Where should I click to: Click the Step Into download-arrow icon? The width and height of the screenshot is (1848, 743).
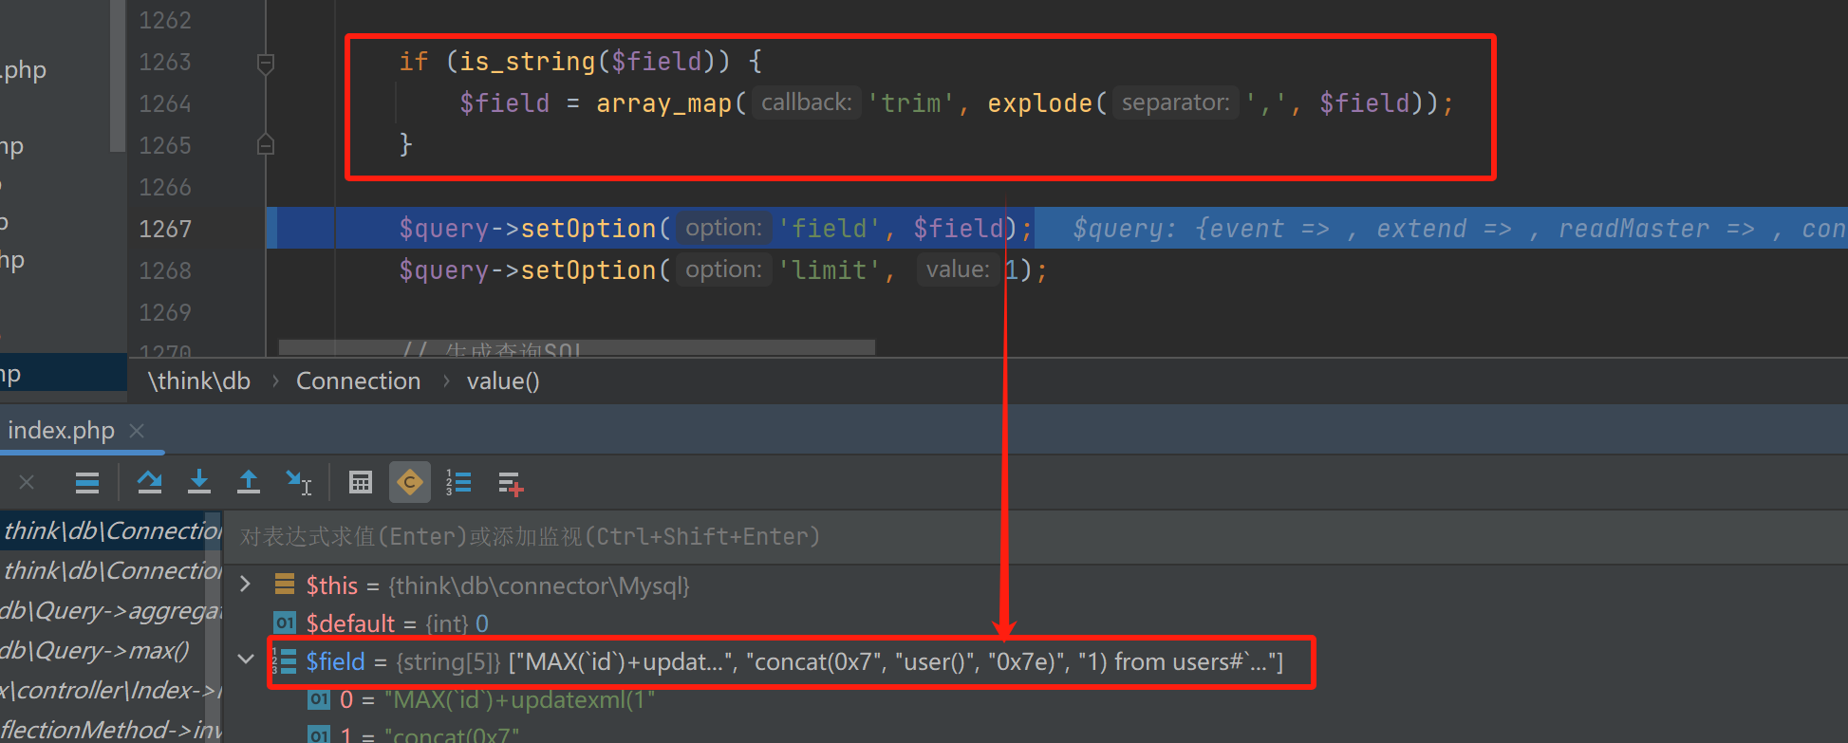pos(198,482)
